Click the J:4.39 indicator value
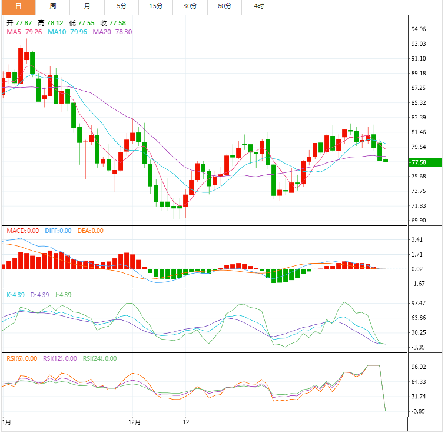The image size is (448, 436). point(63,295)
